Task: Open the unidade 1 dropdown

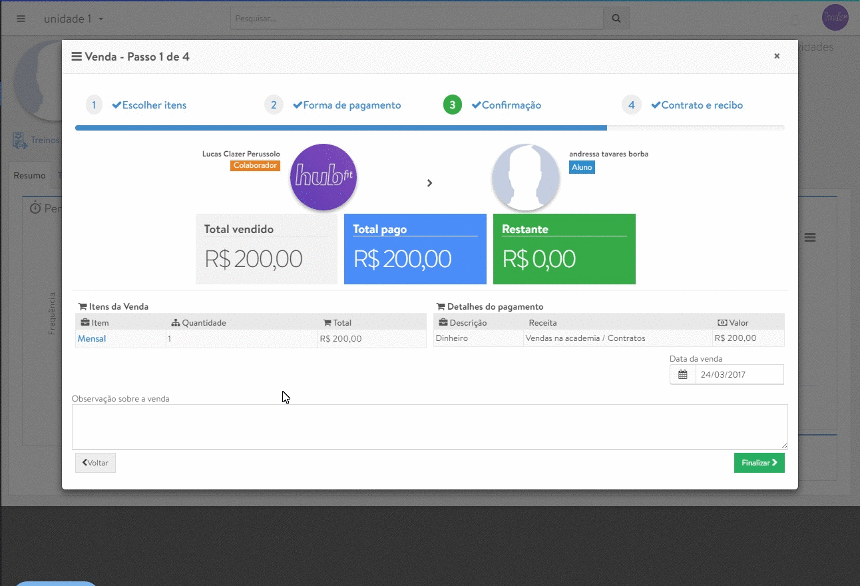Action: 73,19
